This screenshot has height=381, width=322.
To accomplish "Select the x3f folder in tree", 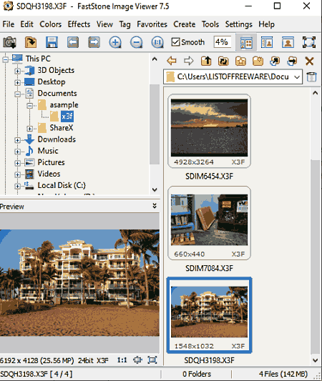I will coord(67,117).
